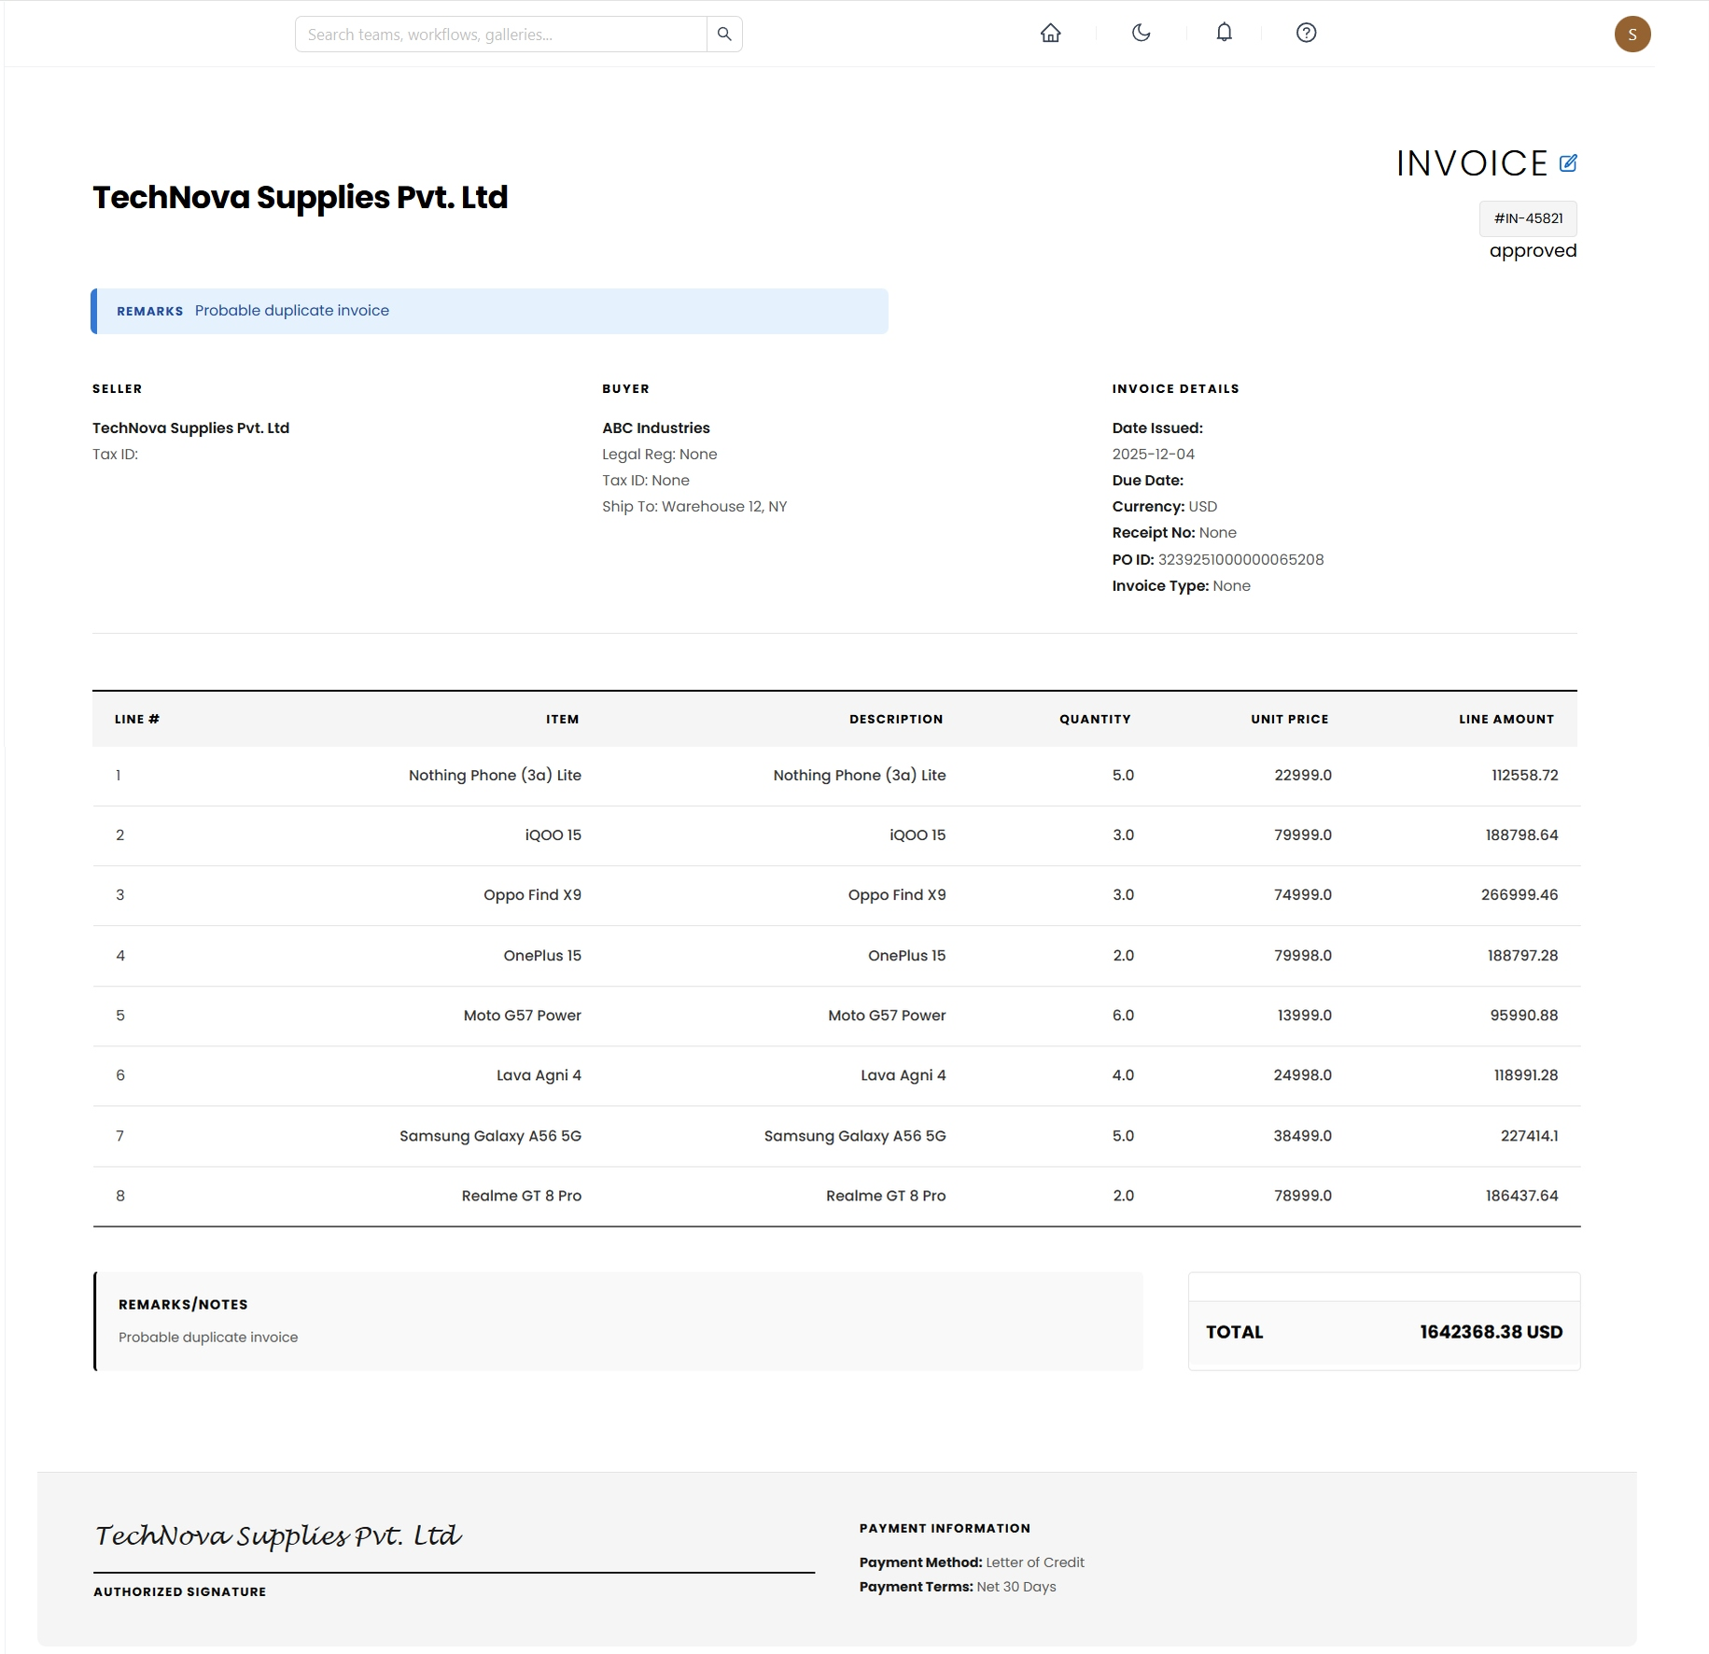This screenshot has width=1709, height=1654.
Task: Select the Probable duplicate invoice remarks banner
Action: 489,311
